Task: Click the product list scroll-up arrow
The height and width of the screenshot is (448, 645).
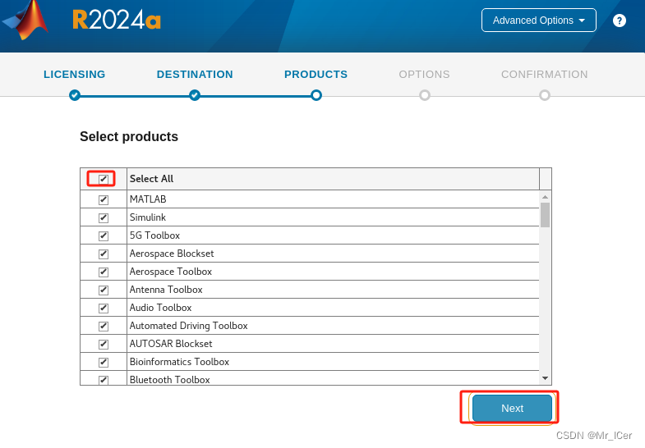Action: click(x=545, y=197)
